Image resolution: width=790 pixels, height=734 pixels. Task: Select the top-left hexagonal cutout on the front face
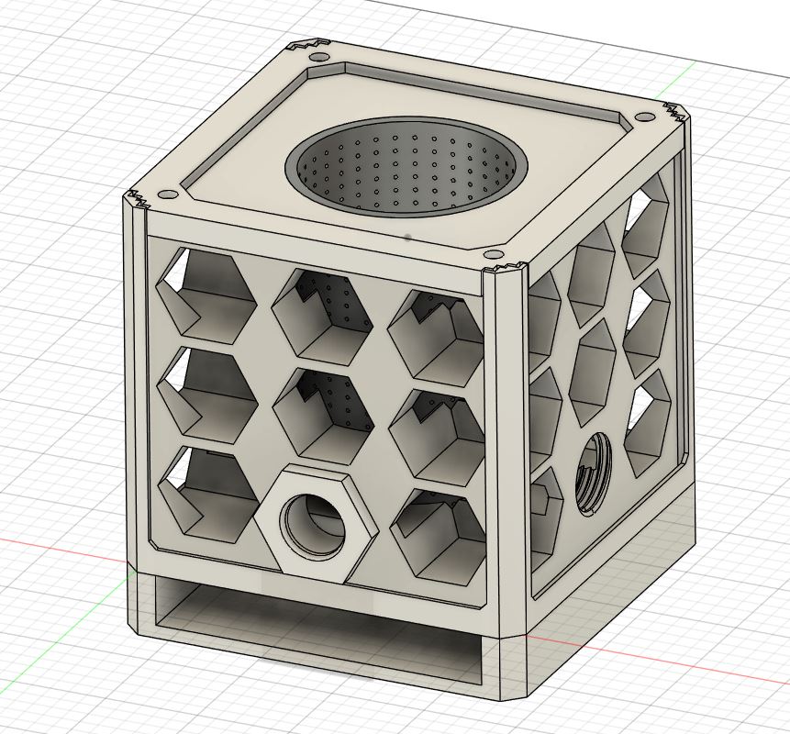[206, 292]
